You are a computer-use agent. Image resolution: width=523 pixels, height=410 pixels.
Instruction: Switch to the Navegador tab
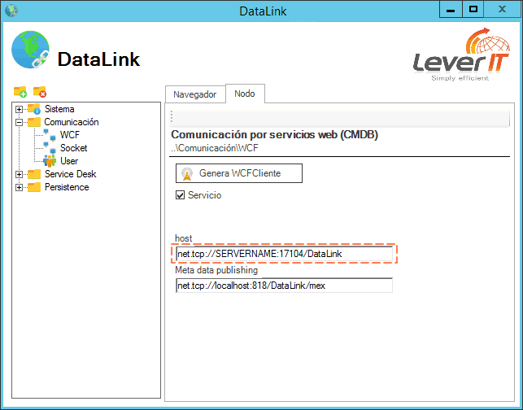point(195,94)
